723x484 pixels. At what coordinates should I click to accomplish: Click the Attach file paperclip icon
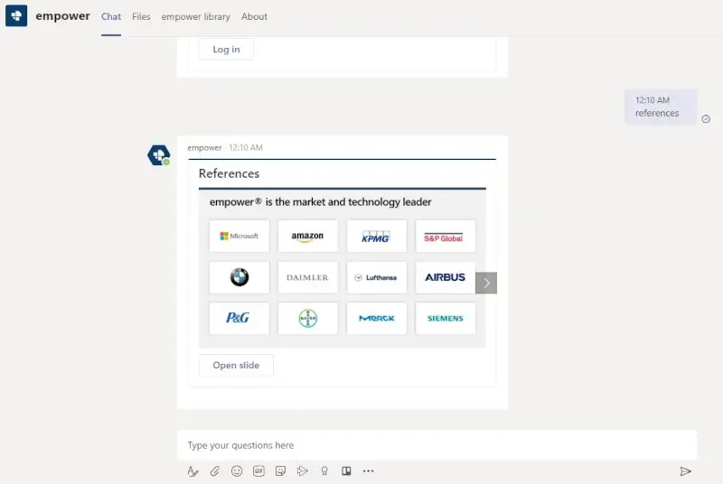pos(214,471)
